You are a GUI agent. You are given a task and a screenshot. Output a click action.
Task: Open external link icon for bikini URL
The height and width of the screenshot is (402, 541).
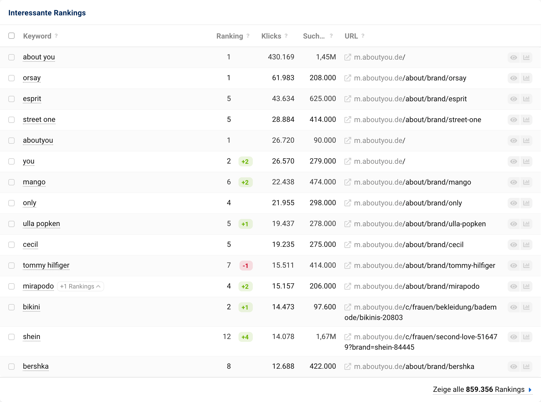(x=348, y=307)
